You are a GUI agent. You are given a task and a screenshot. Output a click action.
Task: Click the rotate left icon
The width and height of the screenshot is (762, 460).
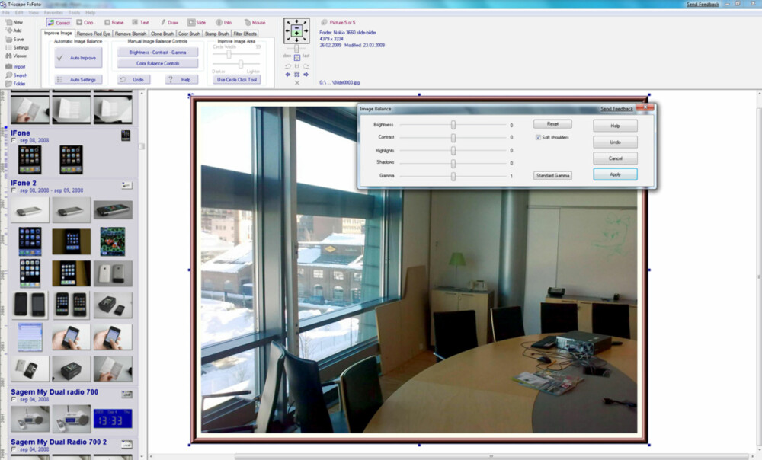coord(288,66)
